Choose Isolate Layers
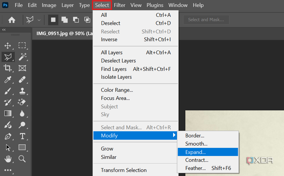 point(136,77)
